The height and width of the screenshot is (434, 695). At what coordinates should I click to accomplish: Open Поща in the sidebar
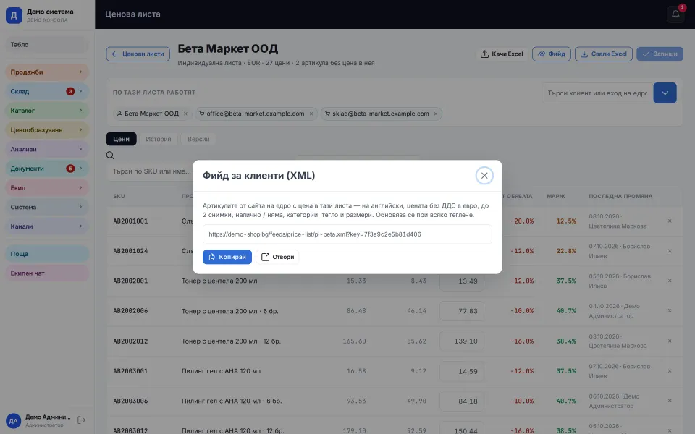point(47,254)
